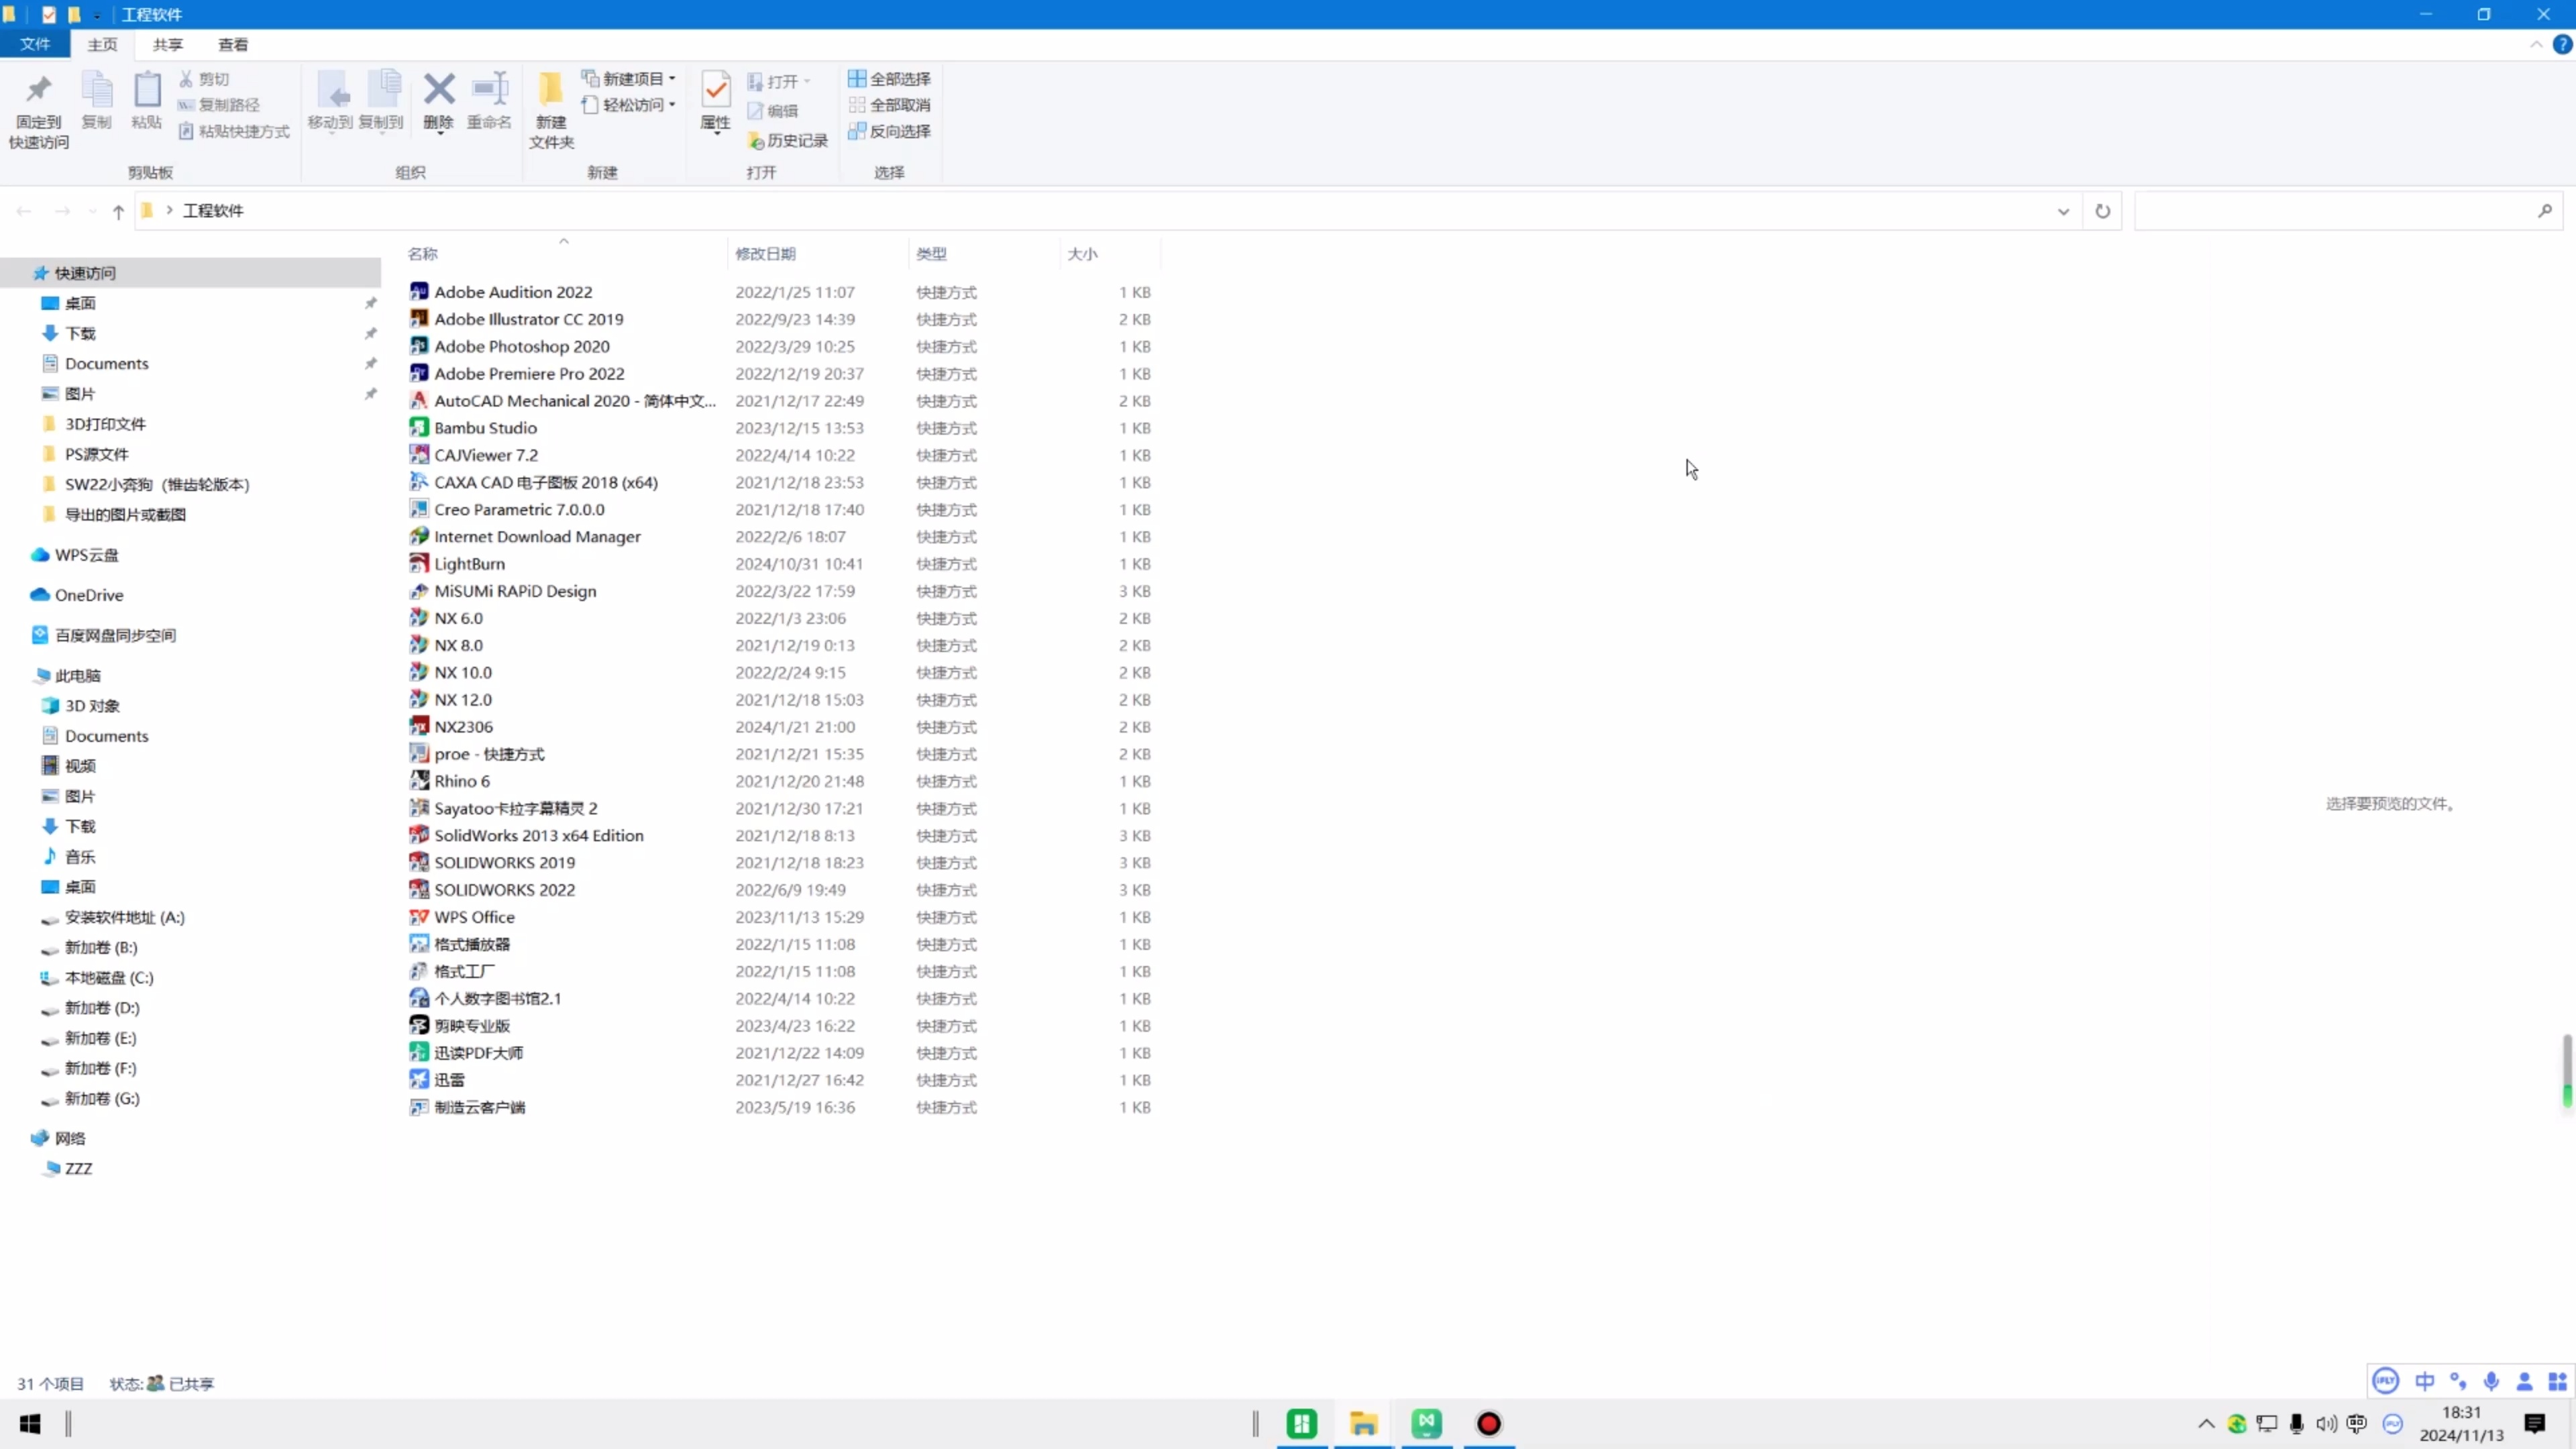Click Select All (全部选择)
This screenshot has height=1449, width=2576.
(x=889, y=79)
